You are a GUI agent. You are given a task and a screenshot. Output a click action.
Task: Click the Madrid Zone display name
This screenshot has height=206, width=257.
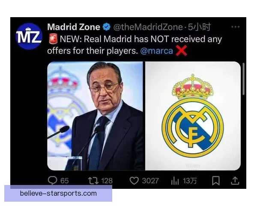[74, 27]
